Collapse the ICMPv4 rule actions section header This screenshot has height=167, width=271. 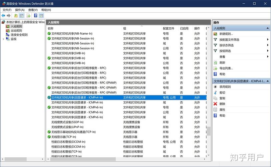(x=268, y=81)
